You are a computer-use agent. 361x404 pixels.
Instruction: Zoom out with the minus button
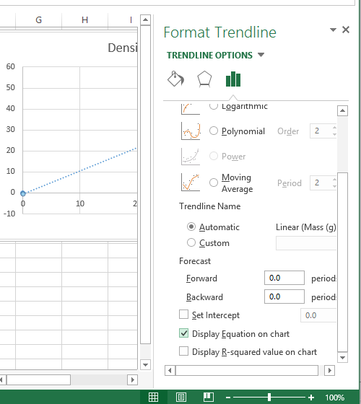[x=228, y=398]
